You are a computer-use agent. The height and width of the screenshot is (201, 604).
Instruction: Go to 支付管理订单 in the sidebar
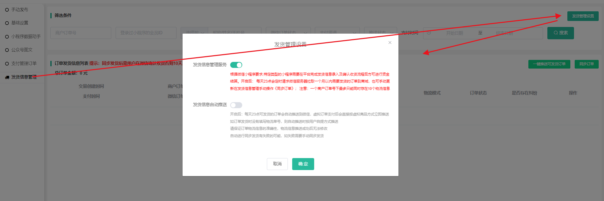click(24, 64)
